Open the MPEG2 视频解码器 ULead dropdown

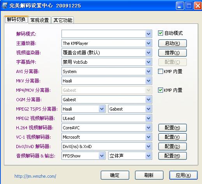tap(107, 118)
